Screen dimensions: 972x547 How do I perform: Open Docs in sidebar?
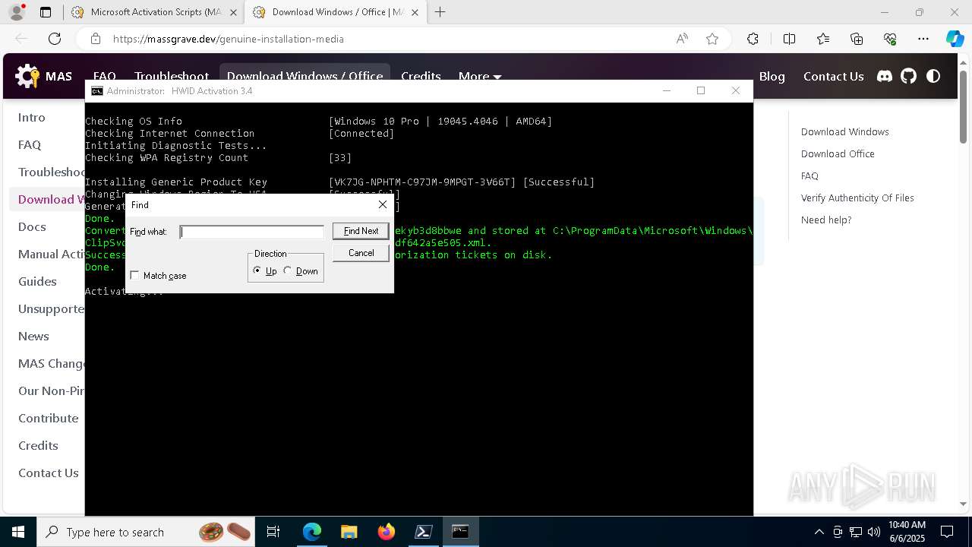click(x=32, y=226)
